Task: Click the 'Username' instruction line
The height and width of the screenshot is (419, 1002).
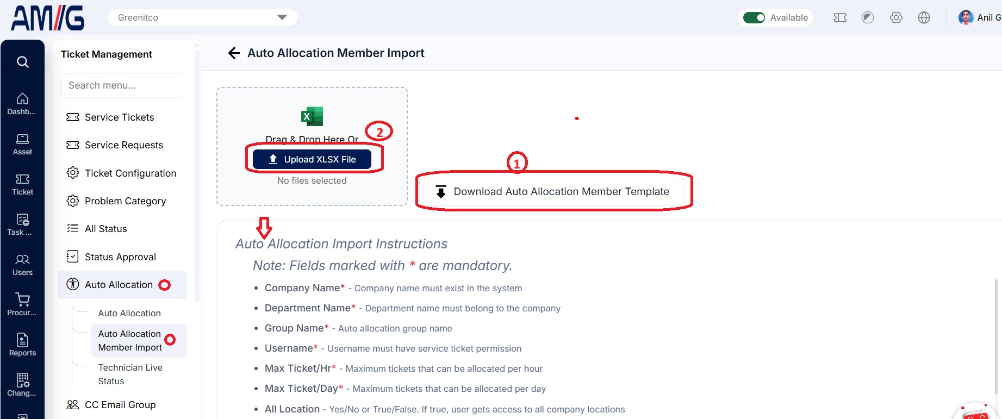Action: 393,348
